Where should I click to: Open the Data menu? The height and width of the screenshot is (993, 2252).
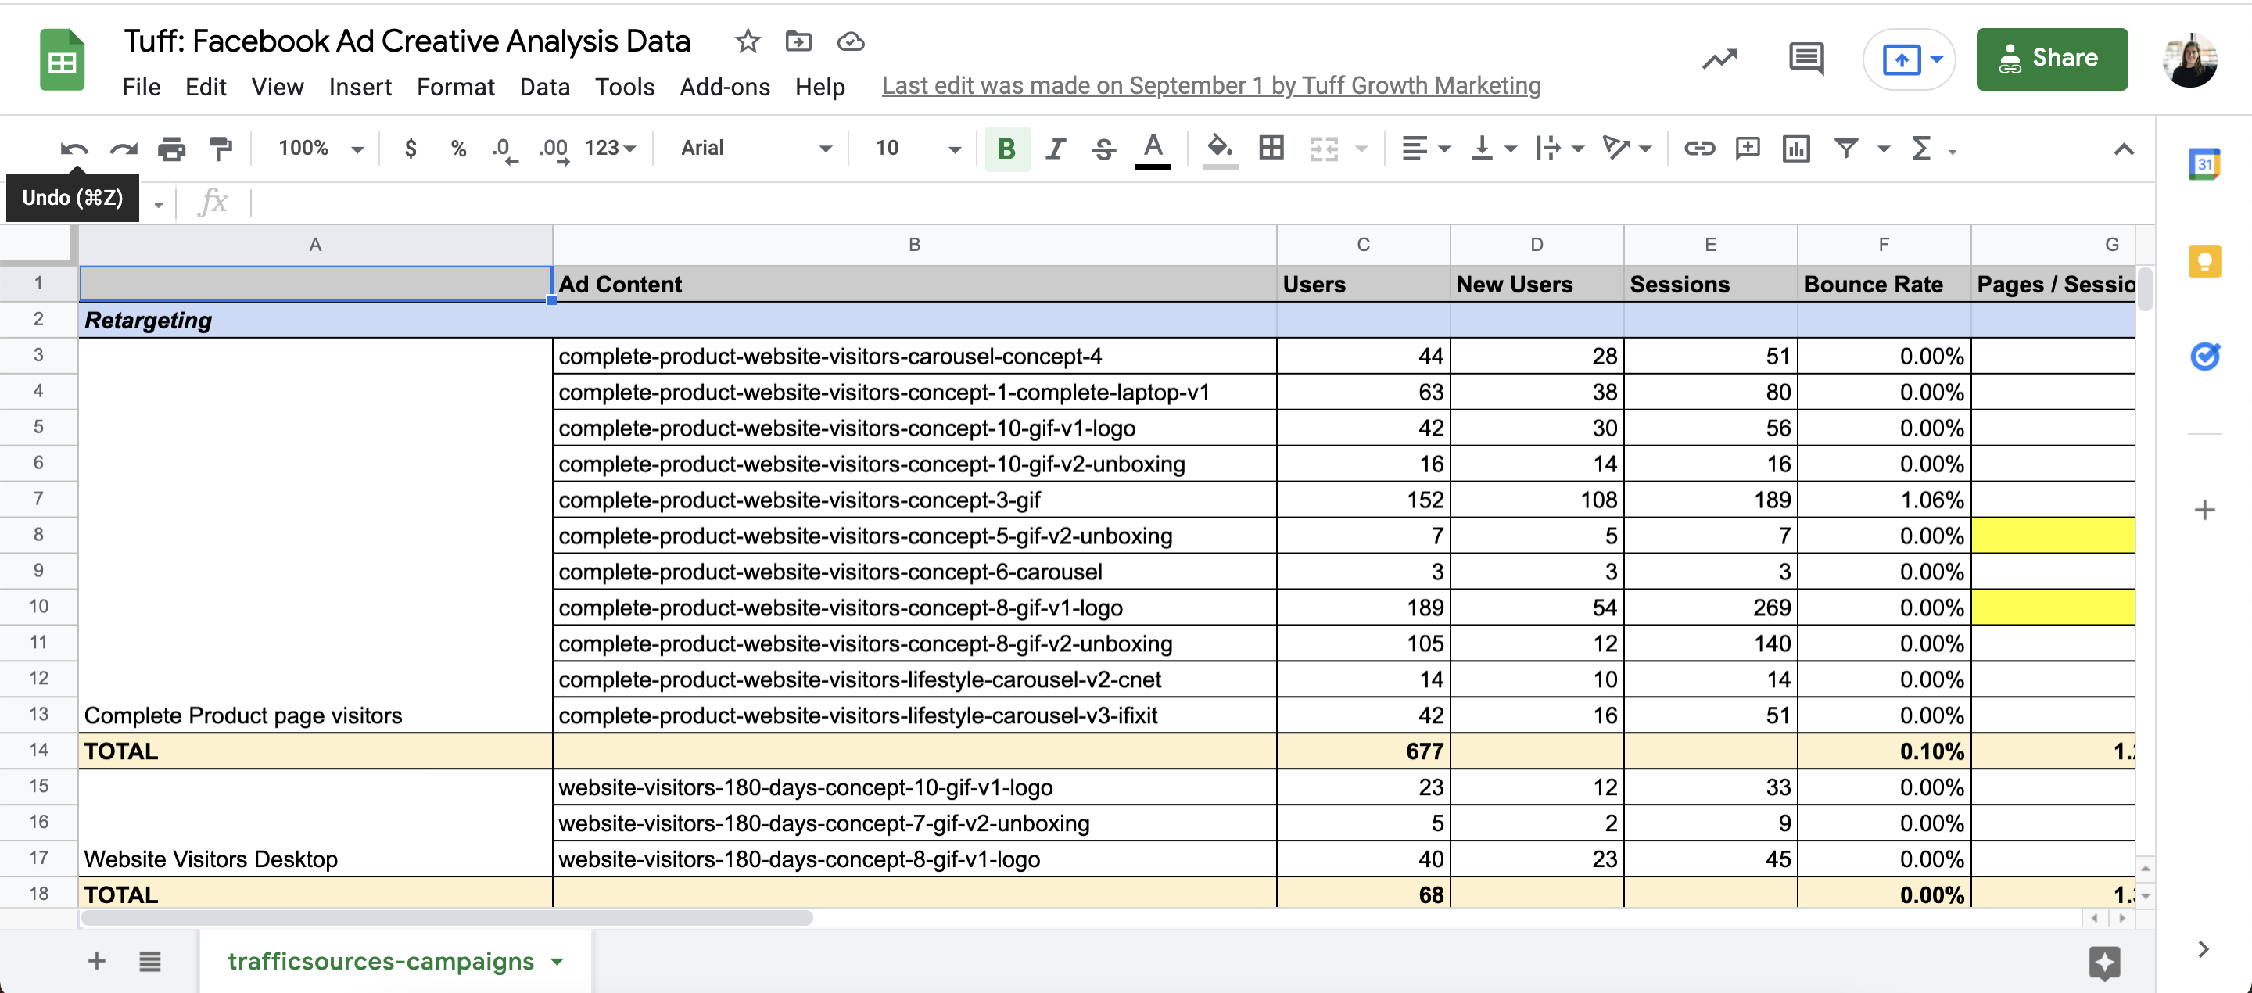(543, 87)
